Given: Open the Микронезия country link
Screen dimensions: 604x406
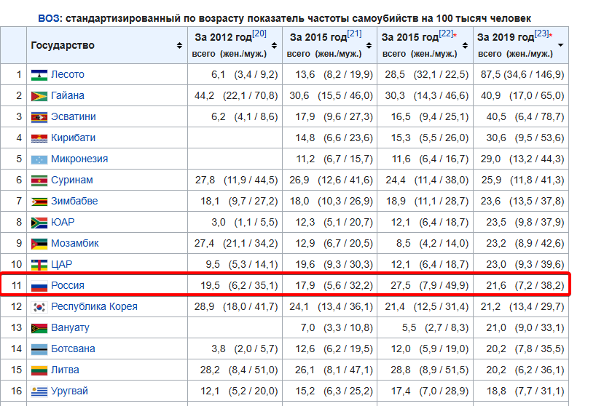Looking at the screenshot, I should point(79,159).
